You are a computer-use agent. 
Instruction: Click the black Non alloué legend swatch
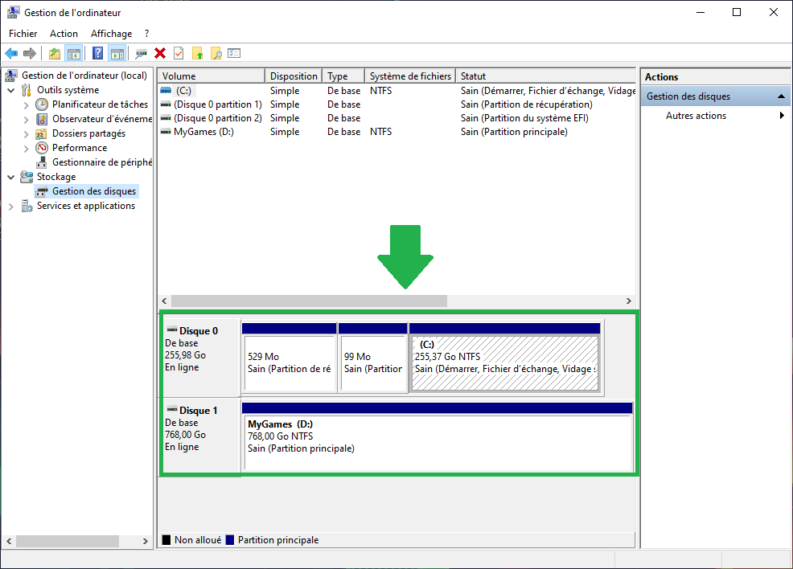point(166,540)
